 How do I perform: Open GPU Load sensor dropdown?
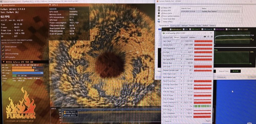(x=182, y=66)
